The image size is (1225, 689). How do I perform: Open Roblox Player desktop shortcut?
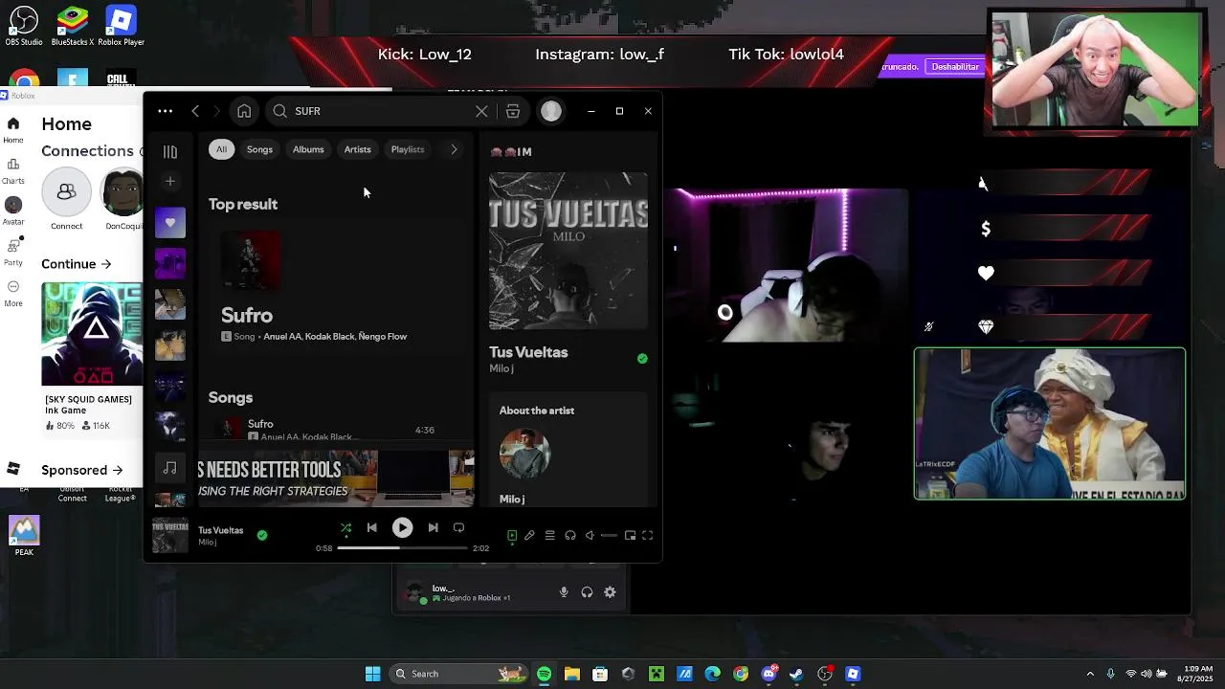[x=121, y=26]
